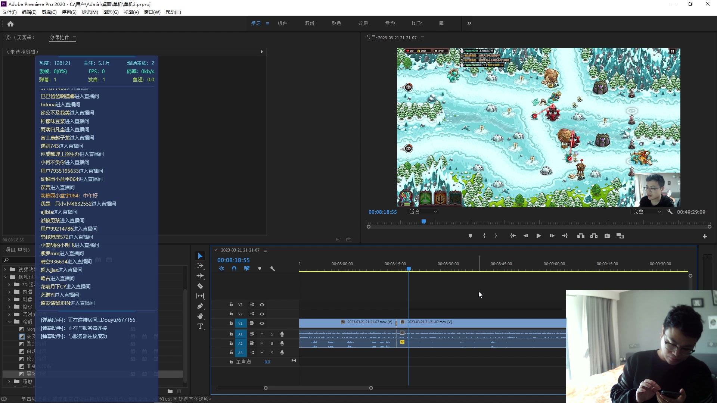Open 文件(F) menu
Image resolution: width=717 pixels, height=403 pixels.
point(10,12)
